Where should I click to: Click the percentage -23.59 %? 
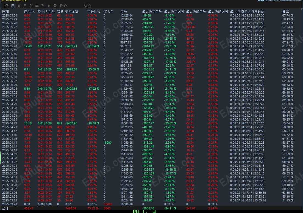(93, 69)
